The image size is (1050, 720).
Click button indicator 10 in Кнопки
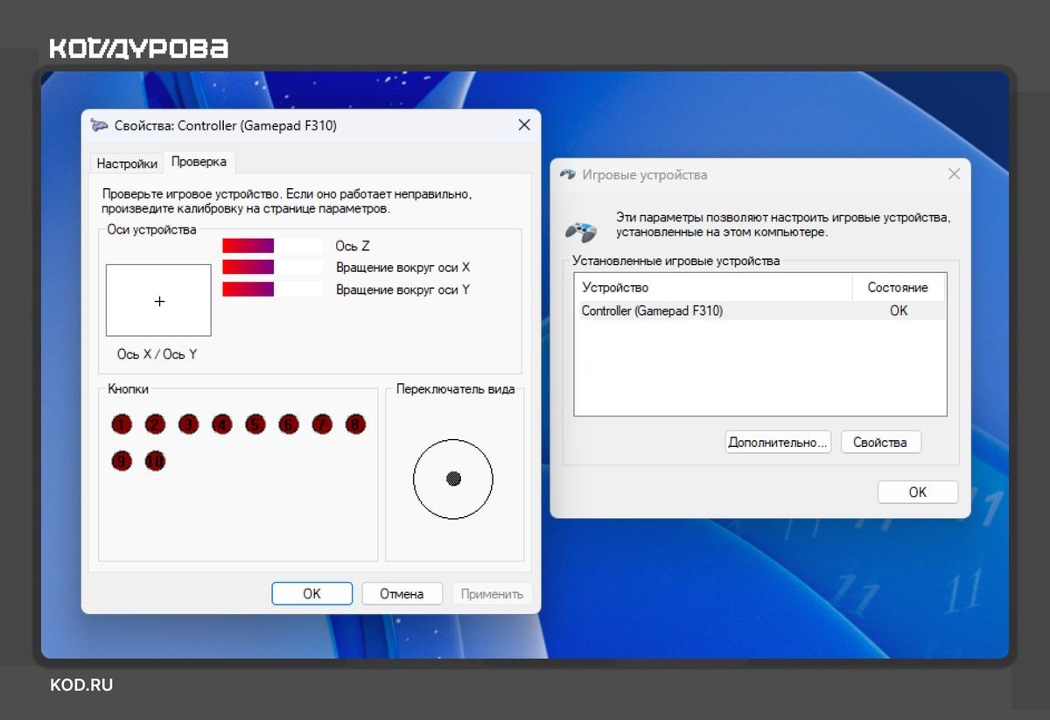tap(155, 461)
